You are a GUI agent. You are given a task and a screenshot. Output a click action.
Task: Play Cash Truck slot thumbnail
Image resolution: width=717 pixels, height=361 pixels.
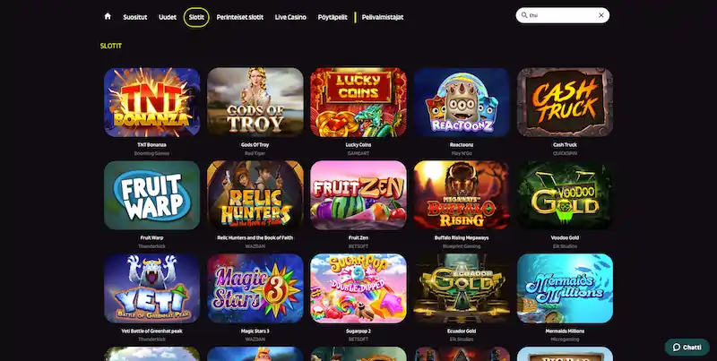pos(565,102)
